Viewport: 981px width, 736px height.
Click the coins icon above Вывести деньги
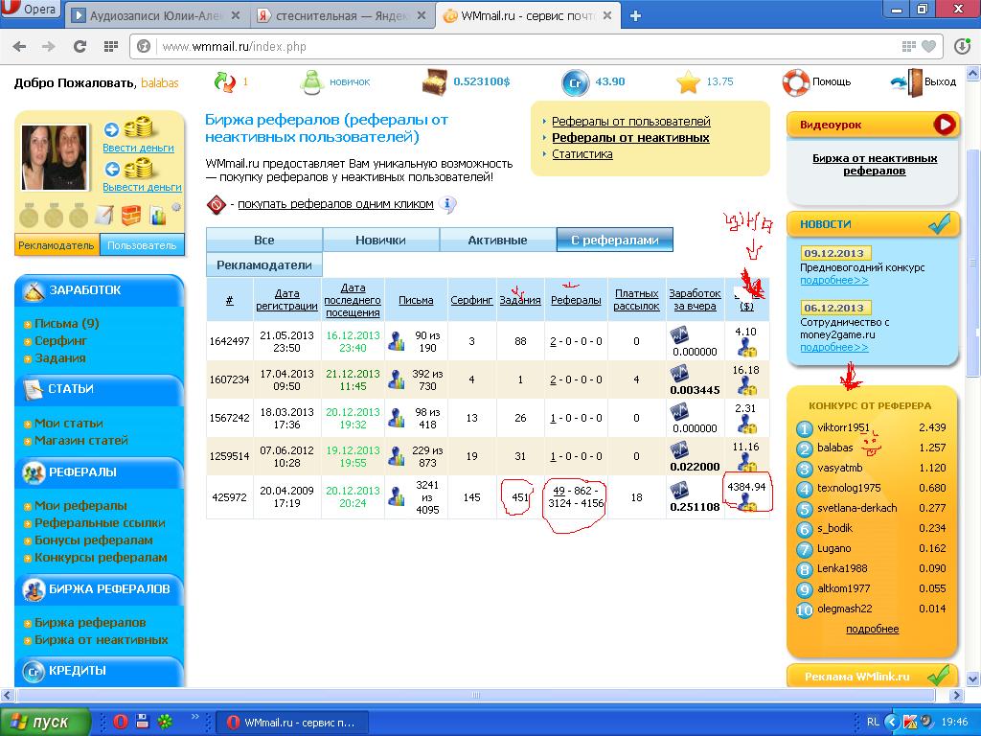click(138, 167)
